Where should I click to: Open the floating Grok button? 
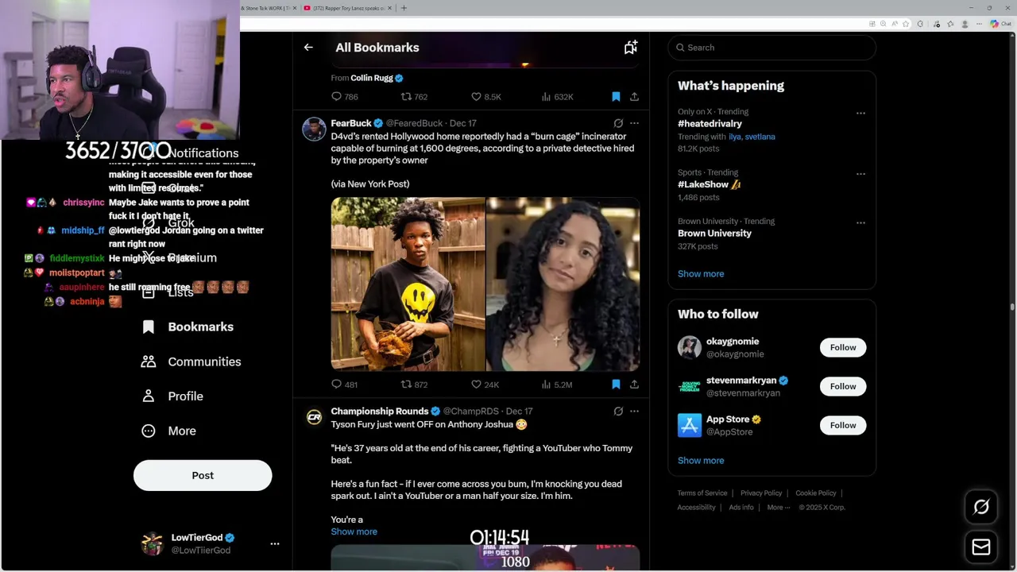[x=981, y=507]
